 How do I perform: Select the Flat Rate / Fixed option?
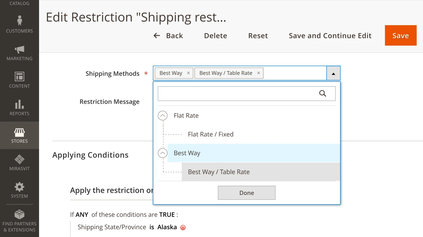point(211,134)
